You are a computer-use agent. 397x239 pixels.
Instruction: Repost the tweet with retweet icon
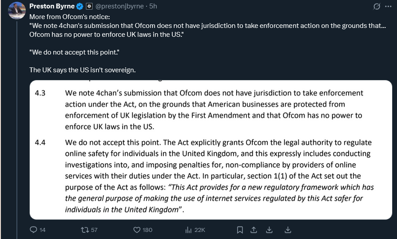(84, 230)
